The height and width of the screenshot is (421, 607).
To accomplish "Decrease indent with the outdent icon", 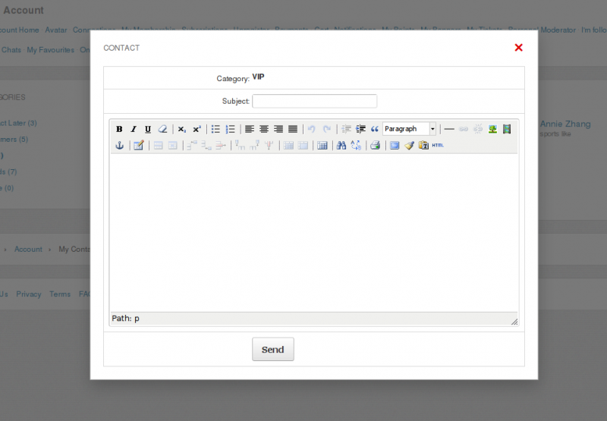I will coord(346,129).
